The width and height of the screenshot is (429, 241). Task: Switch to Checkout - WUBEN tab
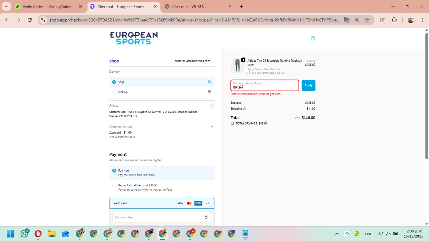click(x=188, y=7)
